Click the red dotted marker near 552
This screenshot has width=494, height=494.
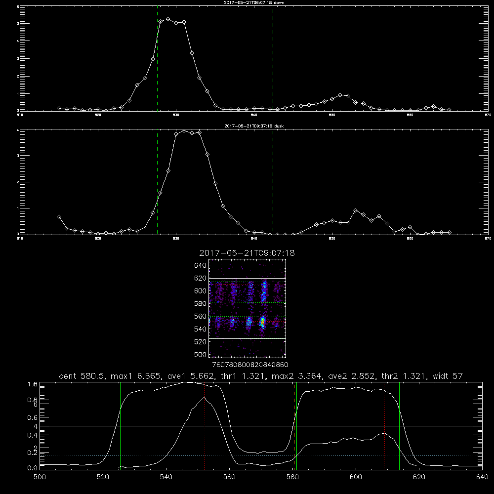click(204, 426)
